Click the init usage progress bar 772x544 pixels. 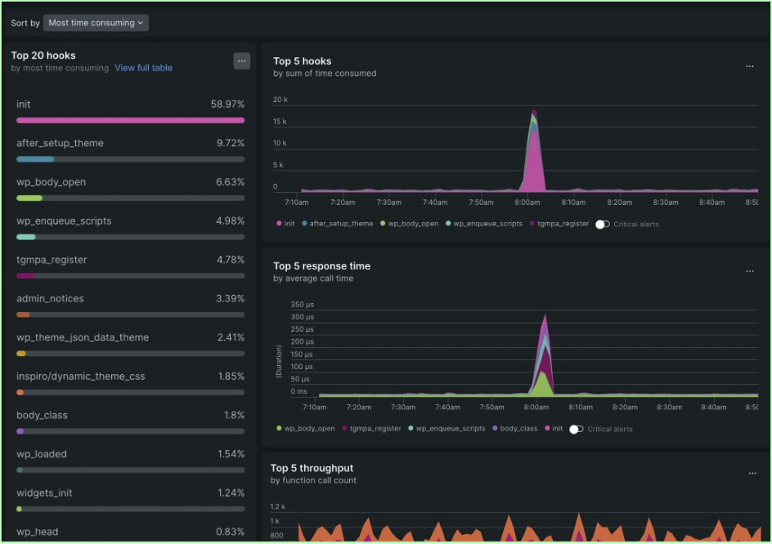tap(130, 120)
